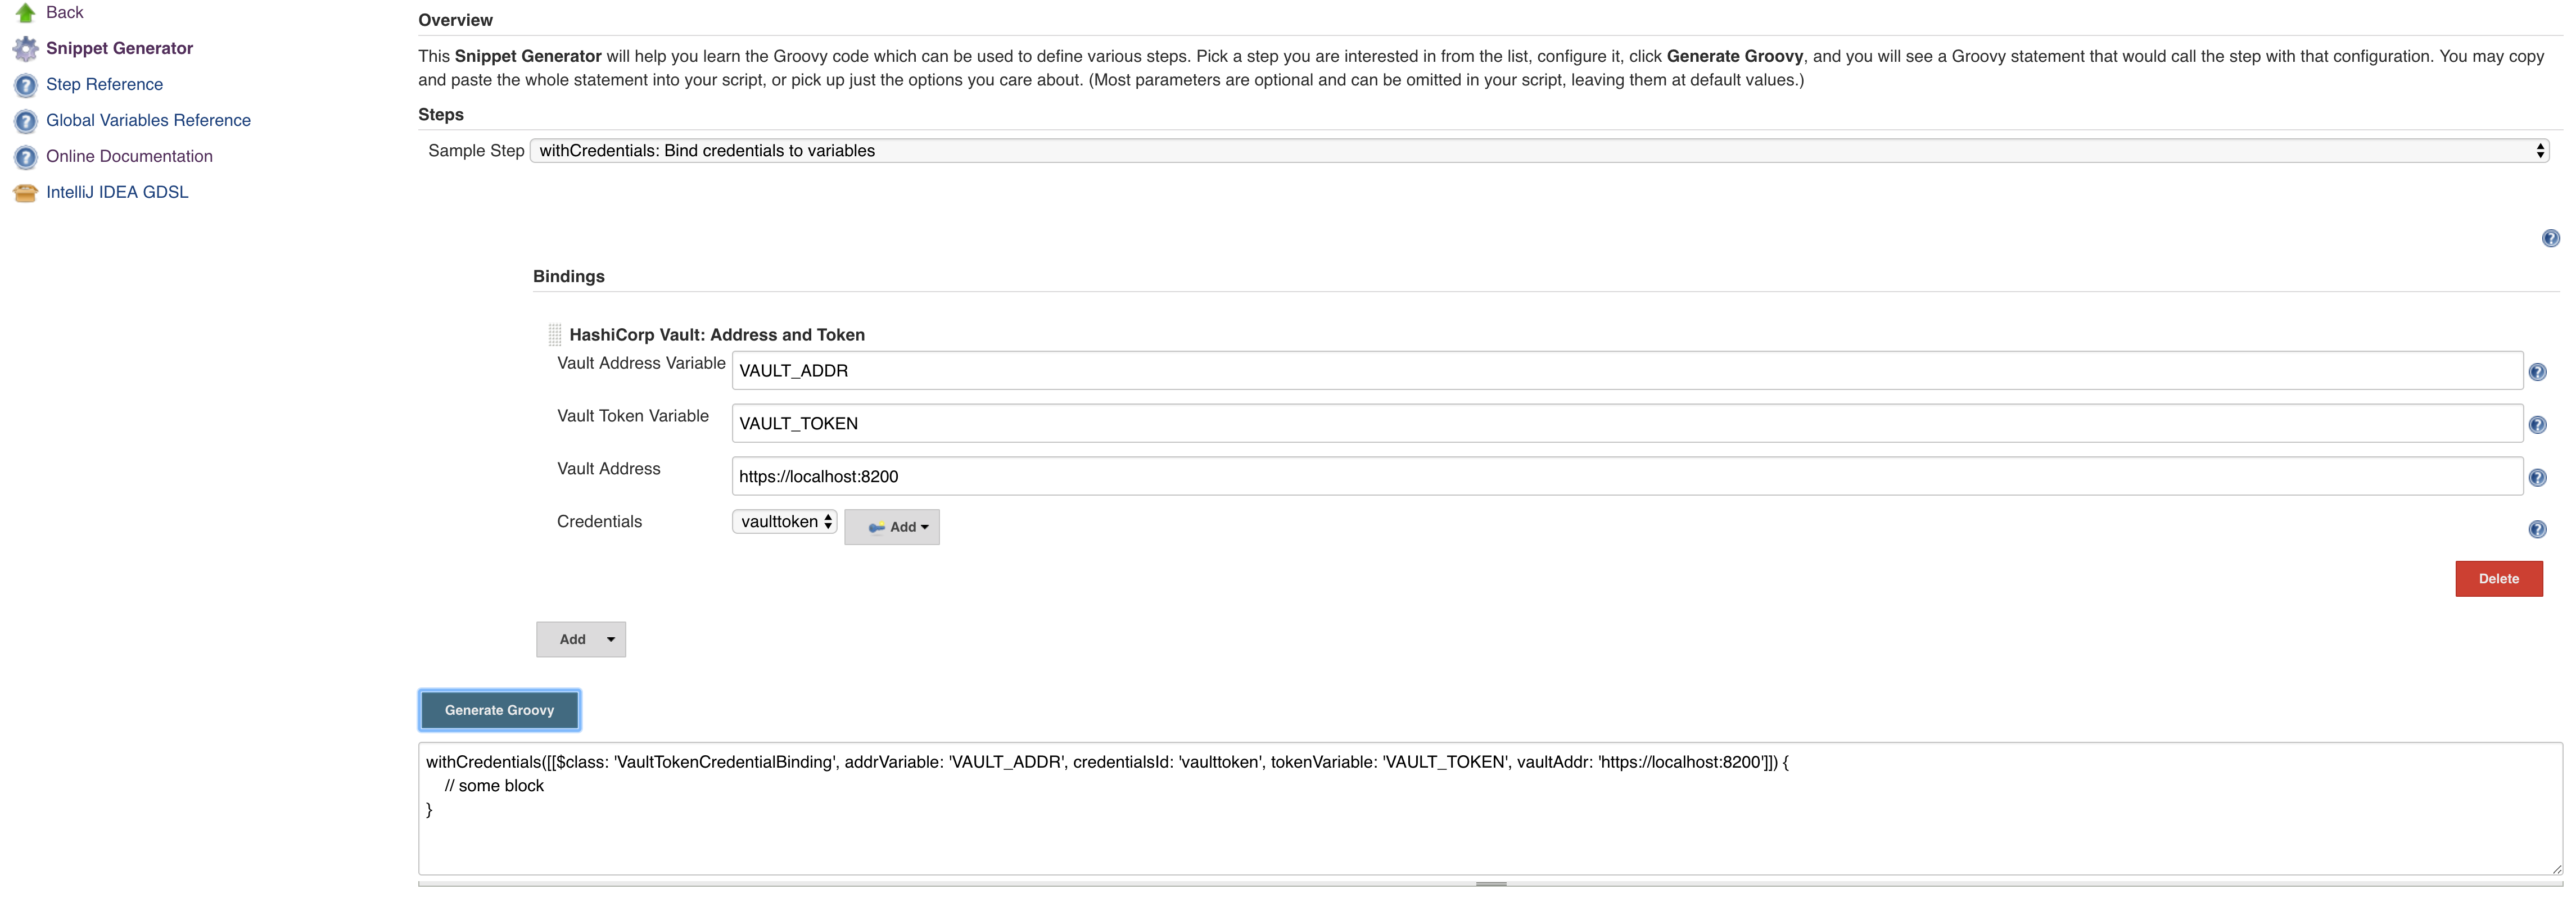
Task: Open help for Vault Address field
Action: (x=2537, y=478)
